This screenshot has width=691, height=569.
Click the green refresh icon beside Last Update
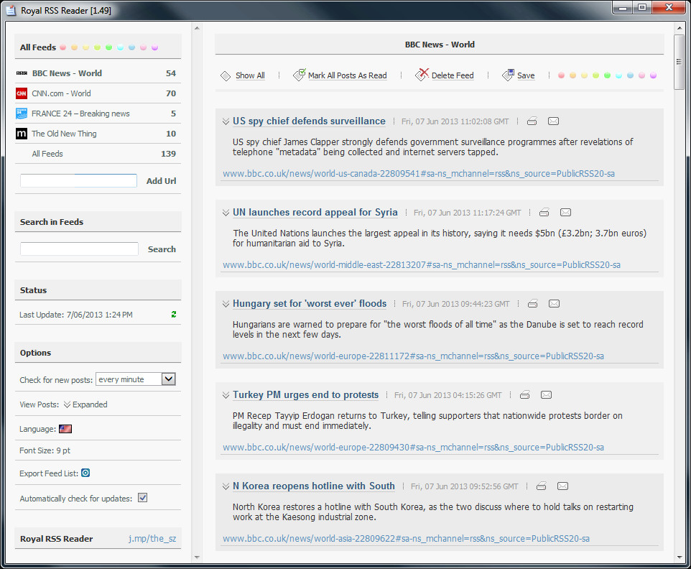click(x=174, y=314)
